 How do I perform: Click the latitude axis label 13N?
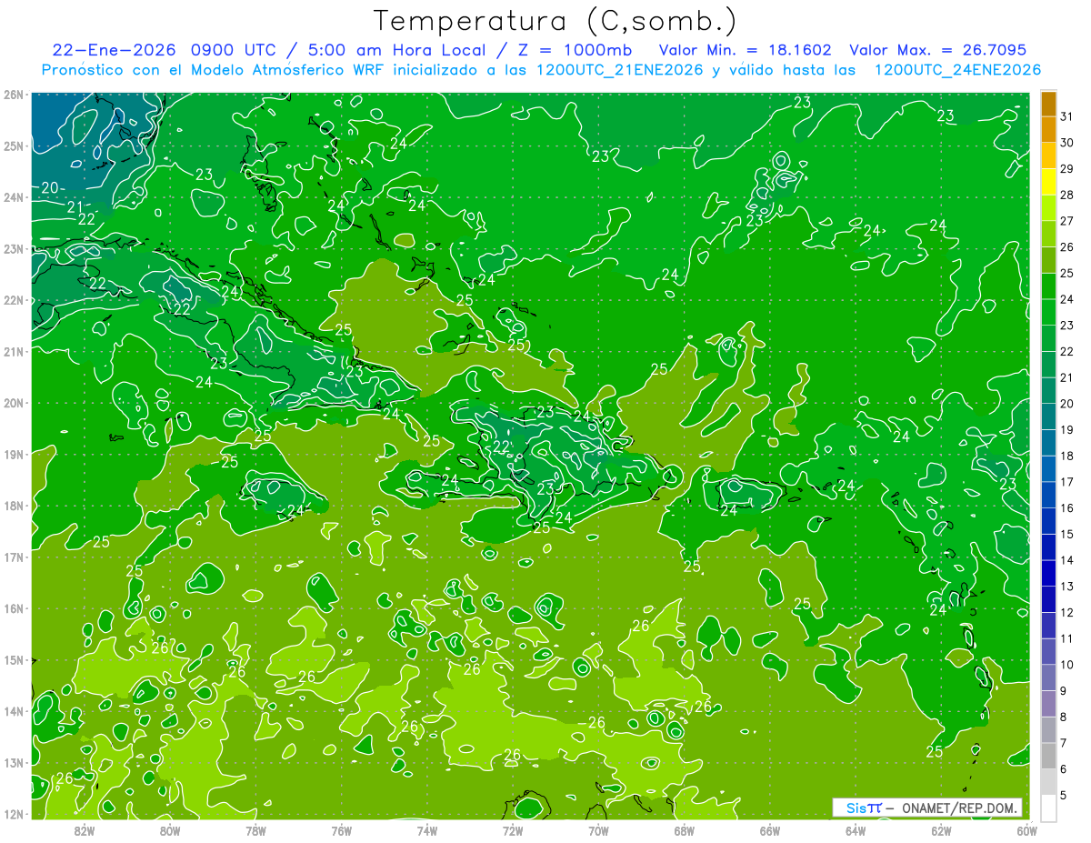tap(14, 762)
